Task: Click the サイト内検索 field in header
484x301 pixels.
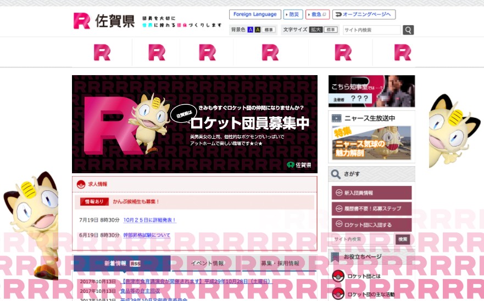Action: point(372,30)
